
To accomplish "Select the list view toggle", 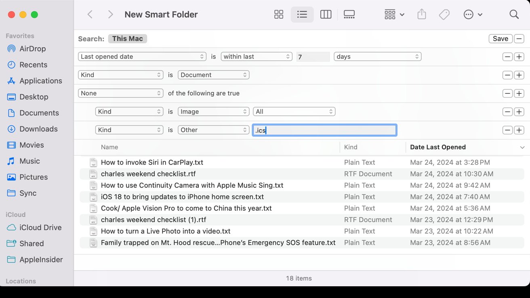I will pyautogui.click(x=302, y=15).
